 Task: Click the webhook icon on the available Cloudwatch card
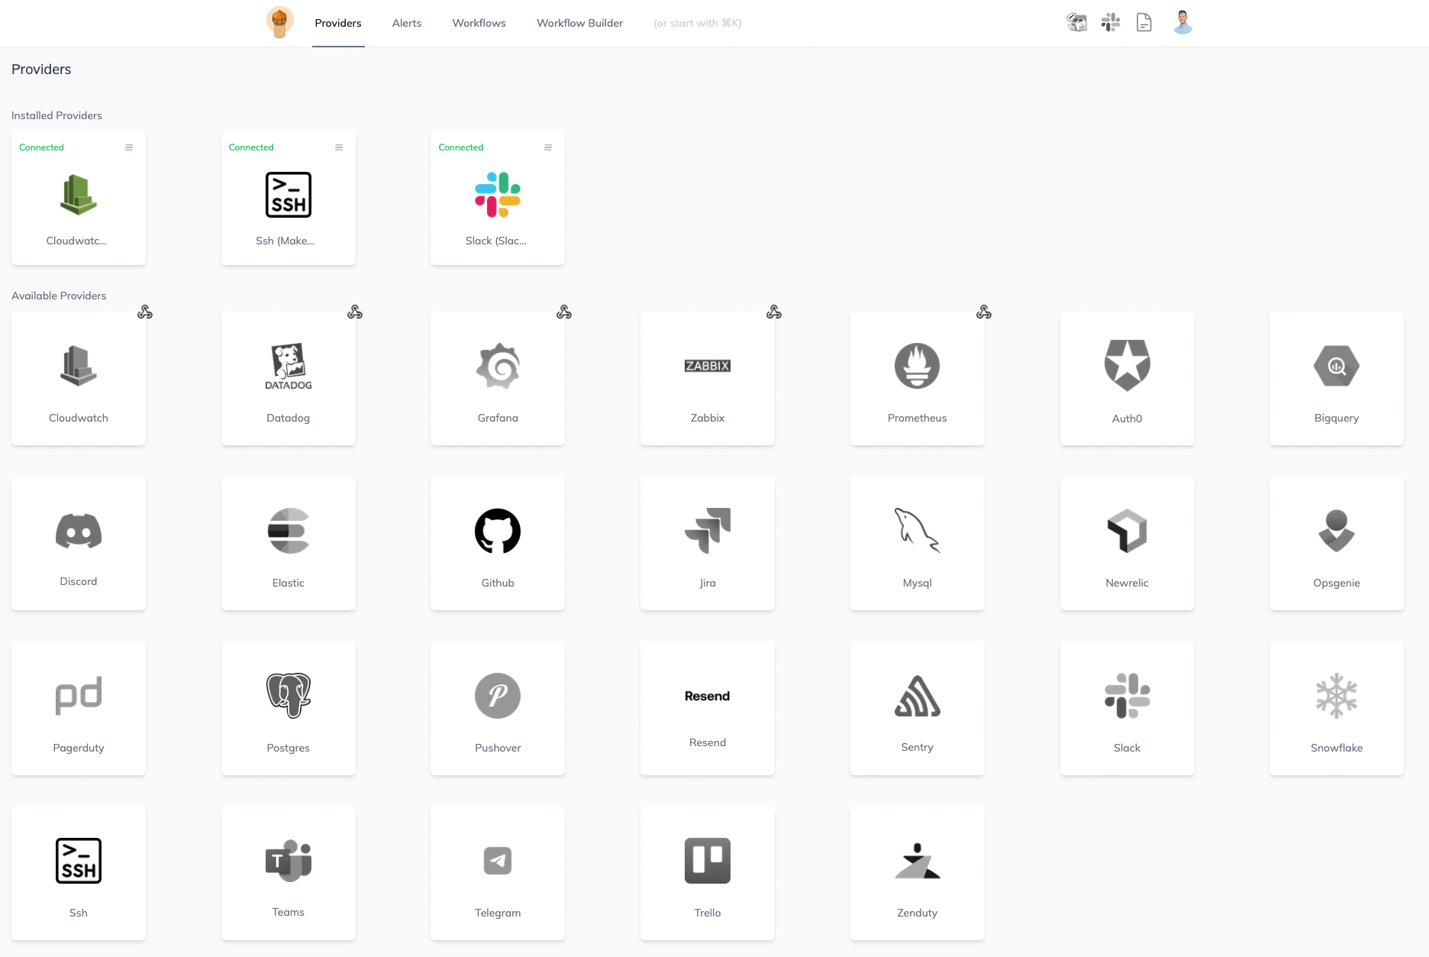[145, 312]
